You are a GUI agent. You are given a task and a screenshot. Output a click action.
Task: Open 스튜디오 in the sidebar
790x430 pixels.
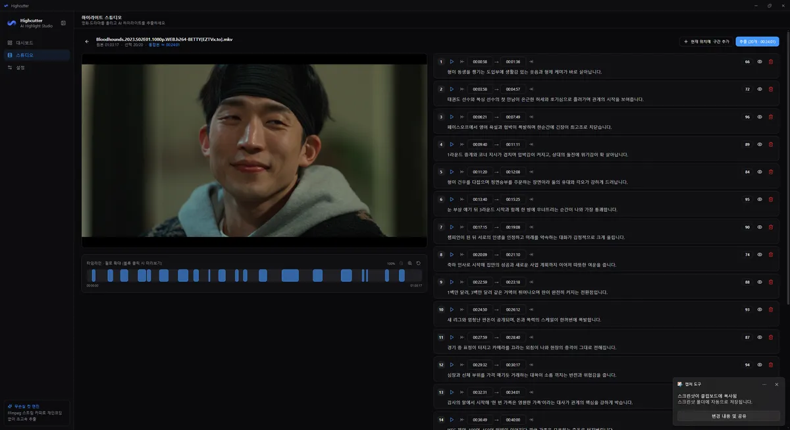(37, 55)
